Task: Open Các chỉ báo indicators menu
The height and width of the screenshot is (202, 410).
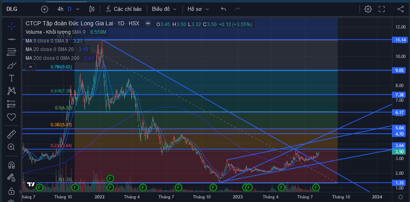Action: (124, 9)
